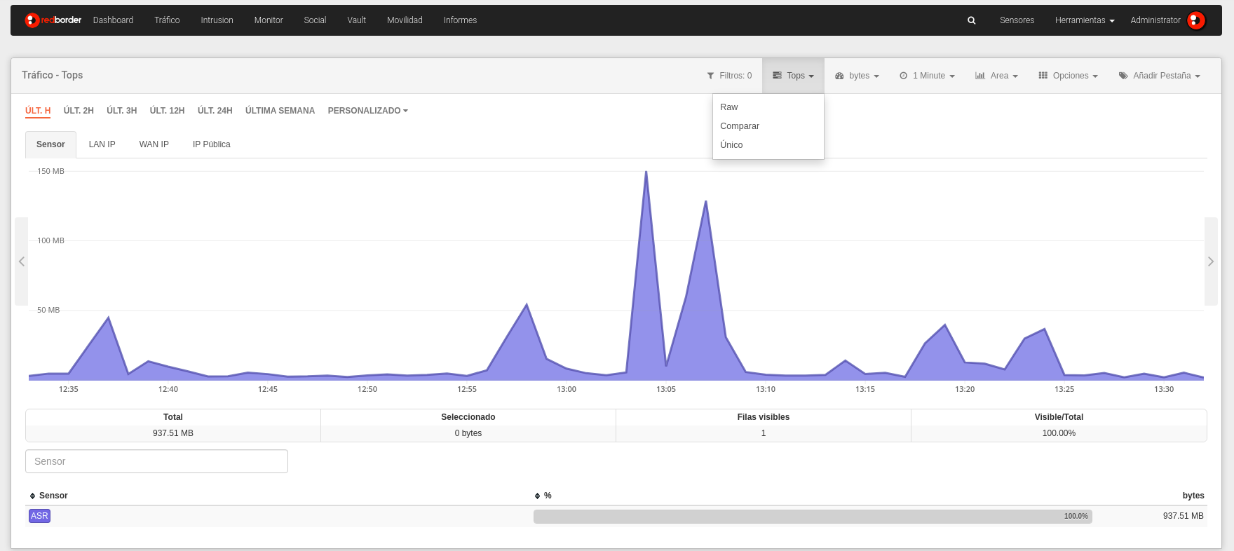Screen dimensions: 1234x551
Task: Click the bytes column header
Action: click(1193, 496)
